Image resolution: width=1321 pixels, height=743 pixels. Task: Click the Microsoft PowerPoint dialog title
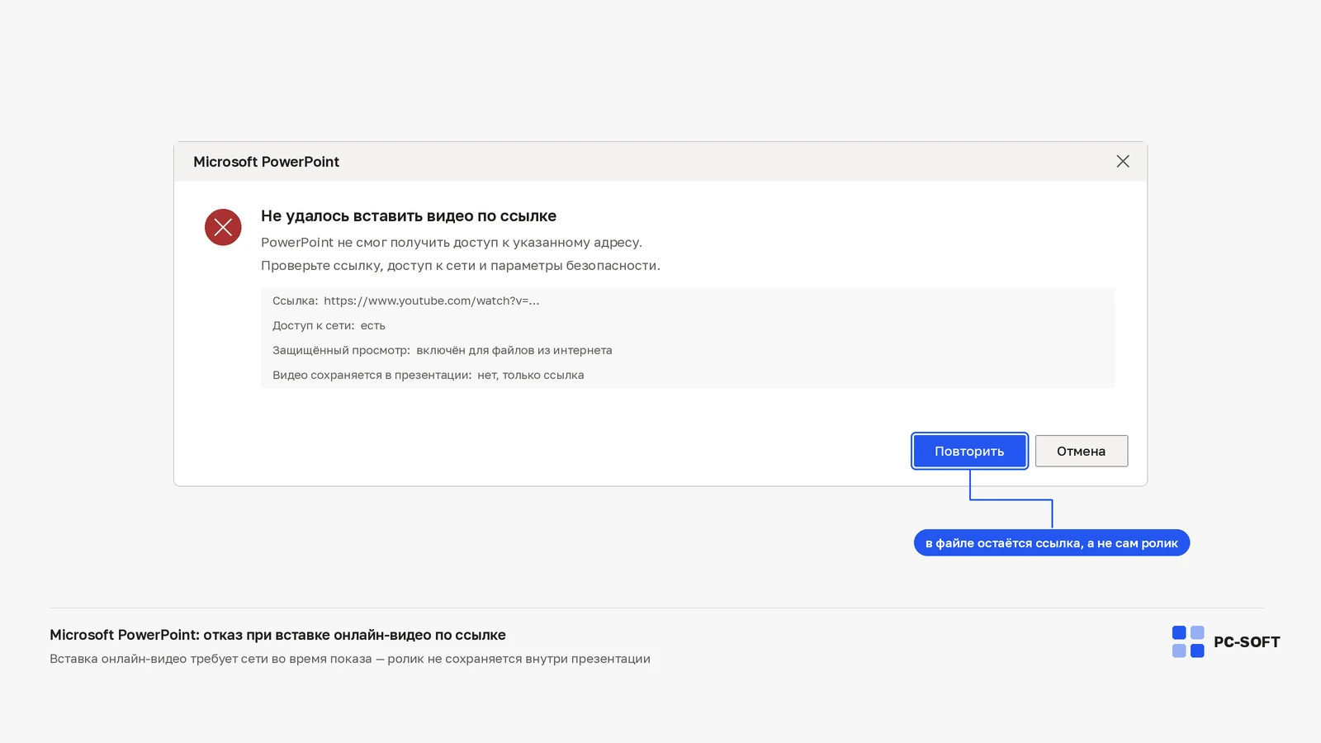266,162
